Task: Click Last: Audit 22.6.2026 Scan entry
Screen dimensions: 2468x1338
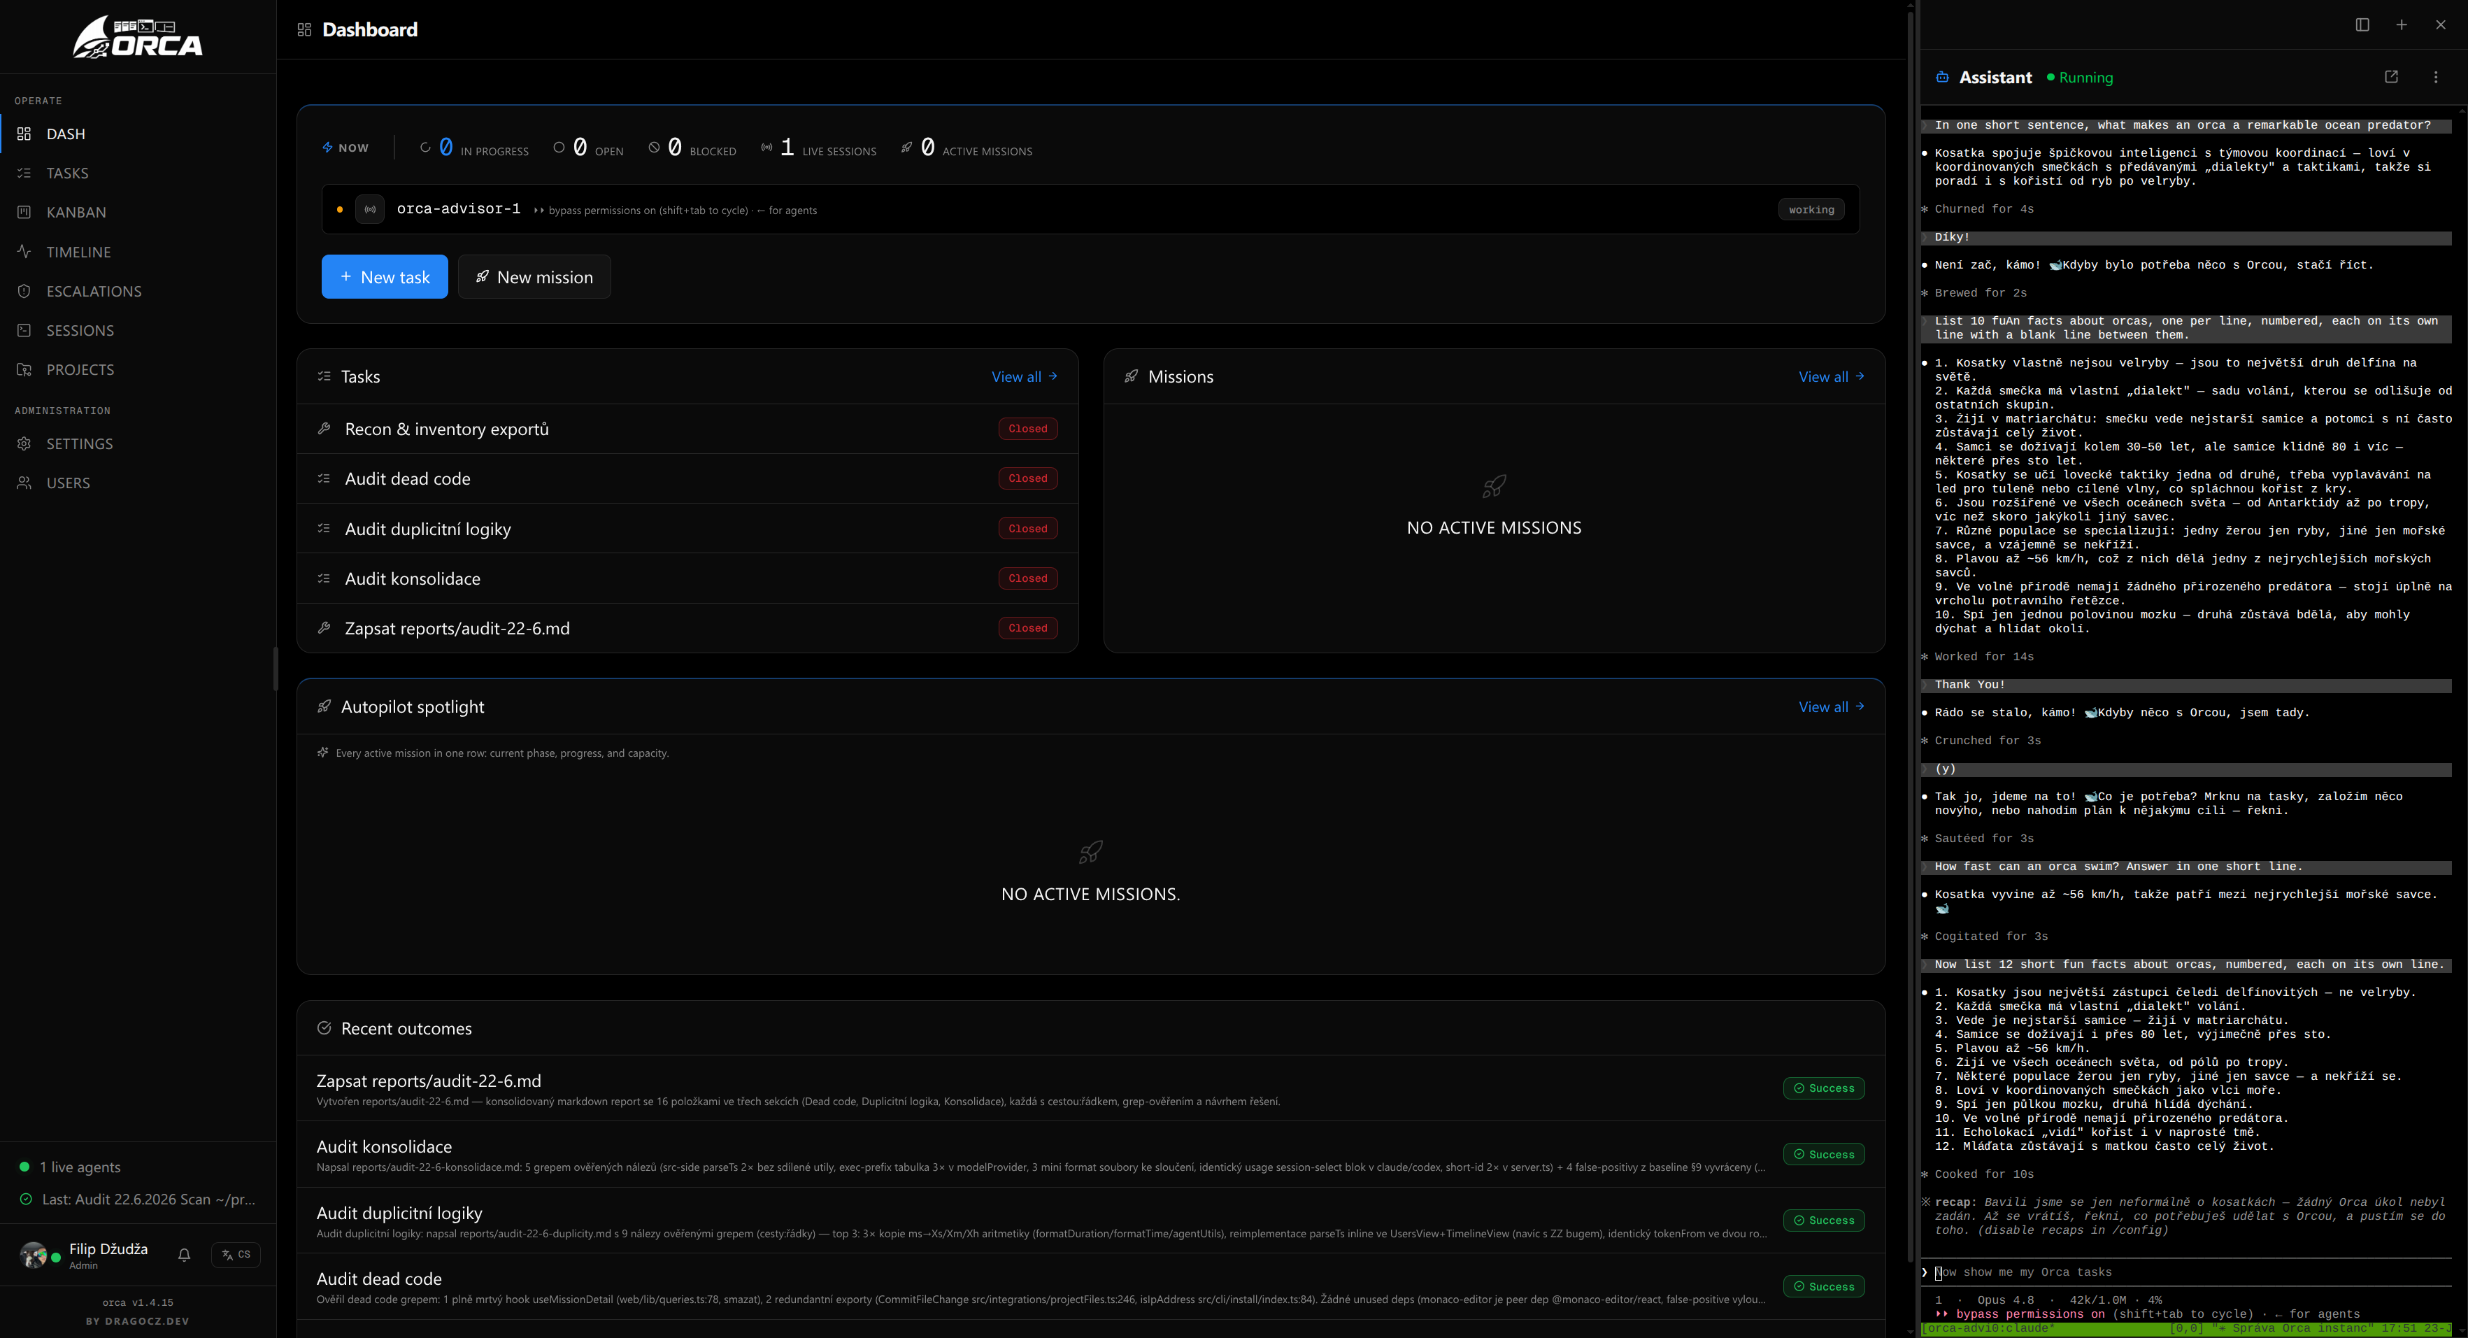Action: click(x=138, y=1200)
